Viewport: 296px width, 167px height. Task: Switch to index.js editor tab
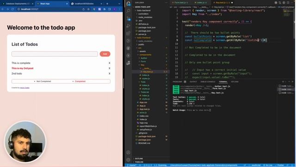tap(202, 3)
